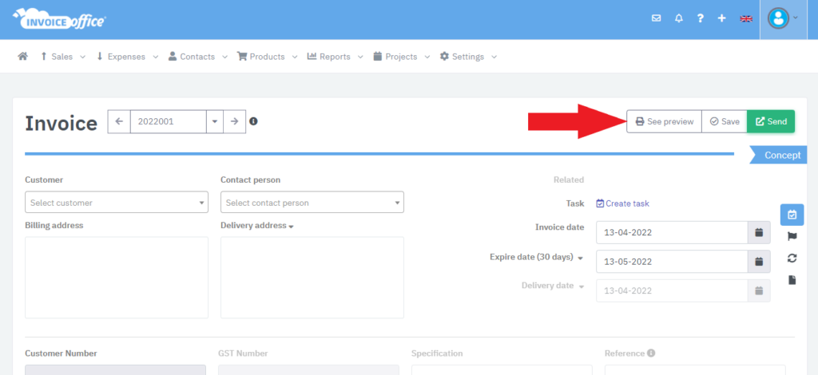Click the Reference info icon

[x=651, y=353]
